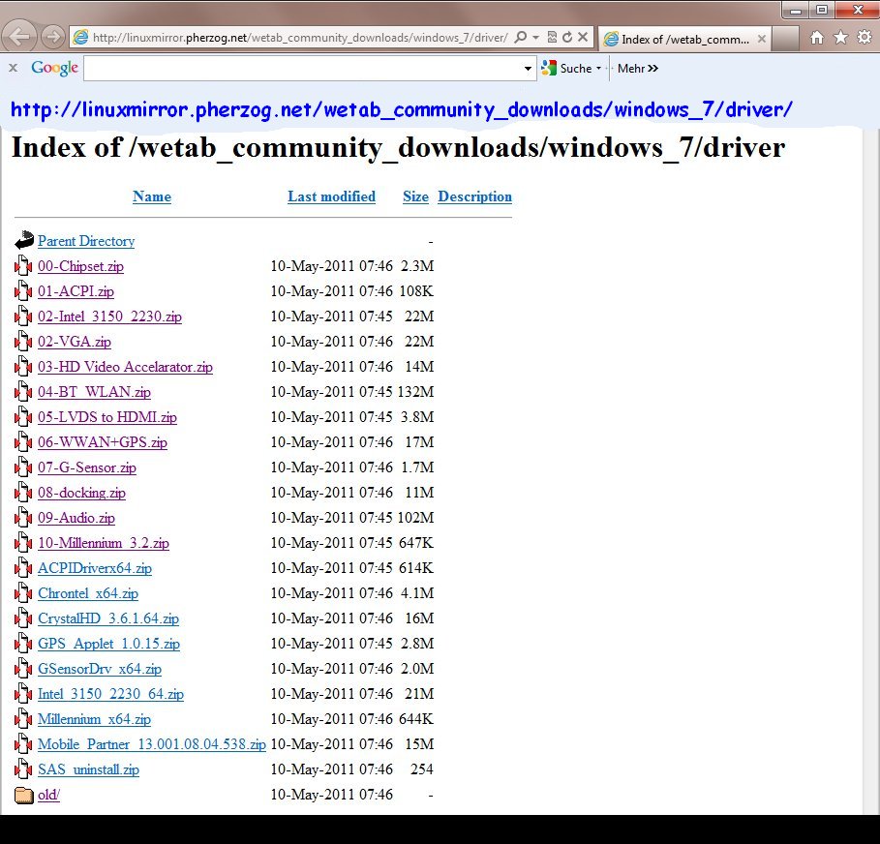Download 05-LVDS to HDMI.zip
The height and width of the screenshot is (844, 880).
pyautogui.click(x=107, y=417)
